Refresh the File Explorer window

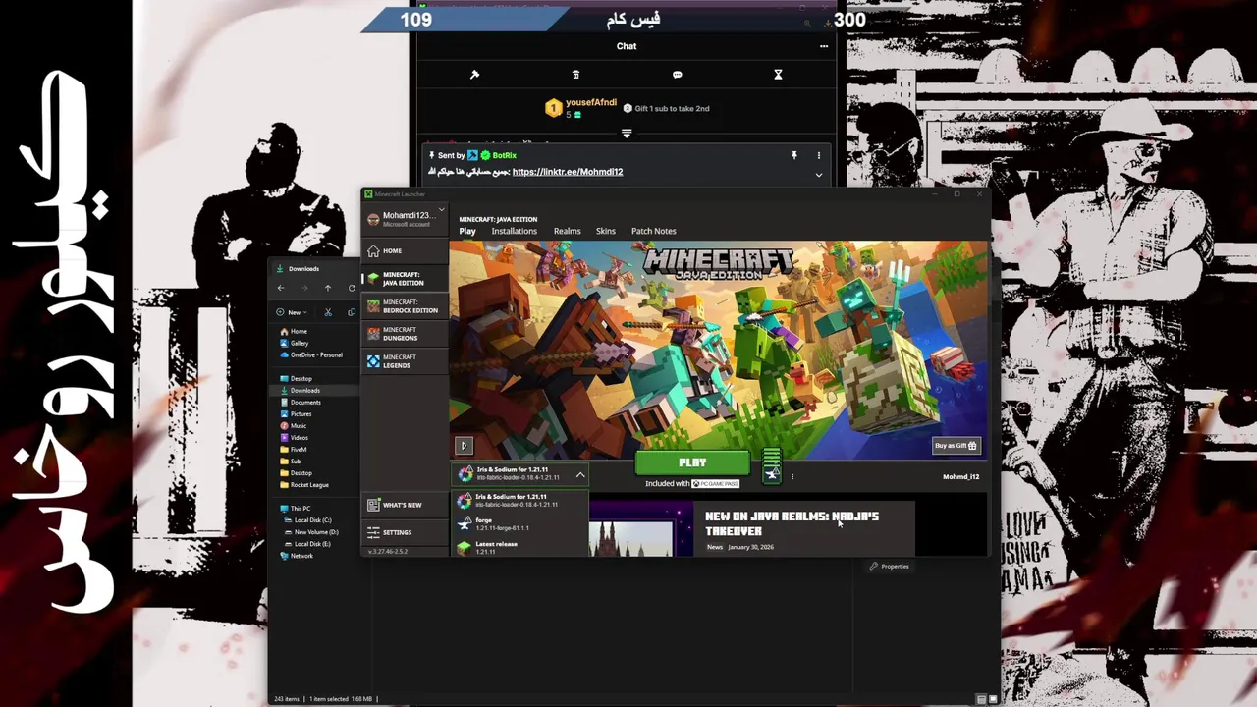tap(352, 288)
